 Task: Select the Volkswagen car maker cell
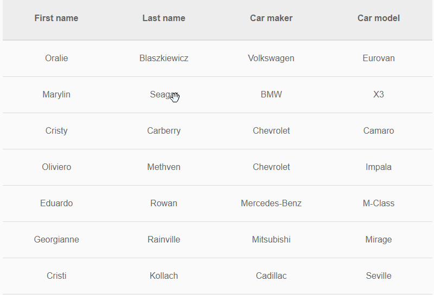pyautogui.click(x=271, y=58)
